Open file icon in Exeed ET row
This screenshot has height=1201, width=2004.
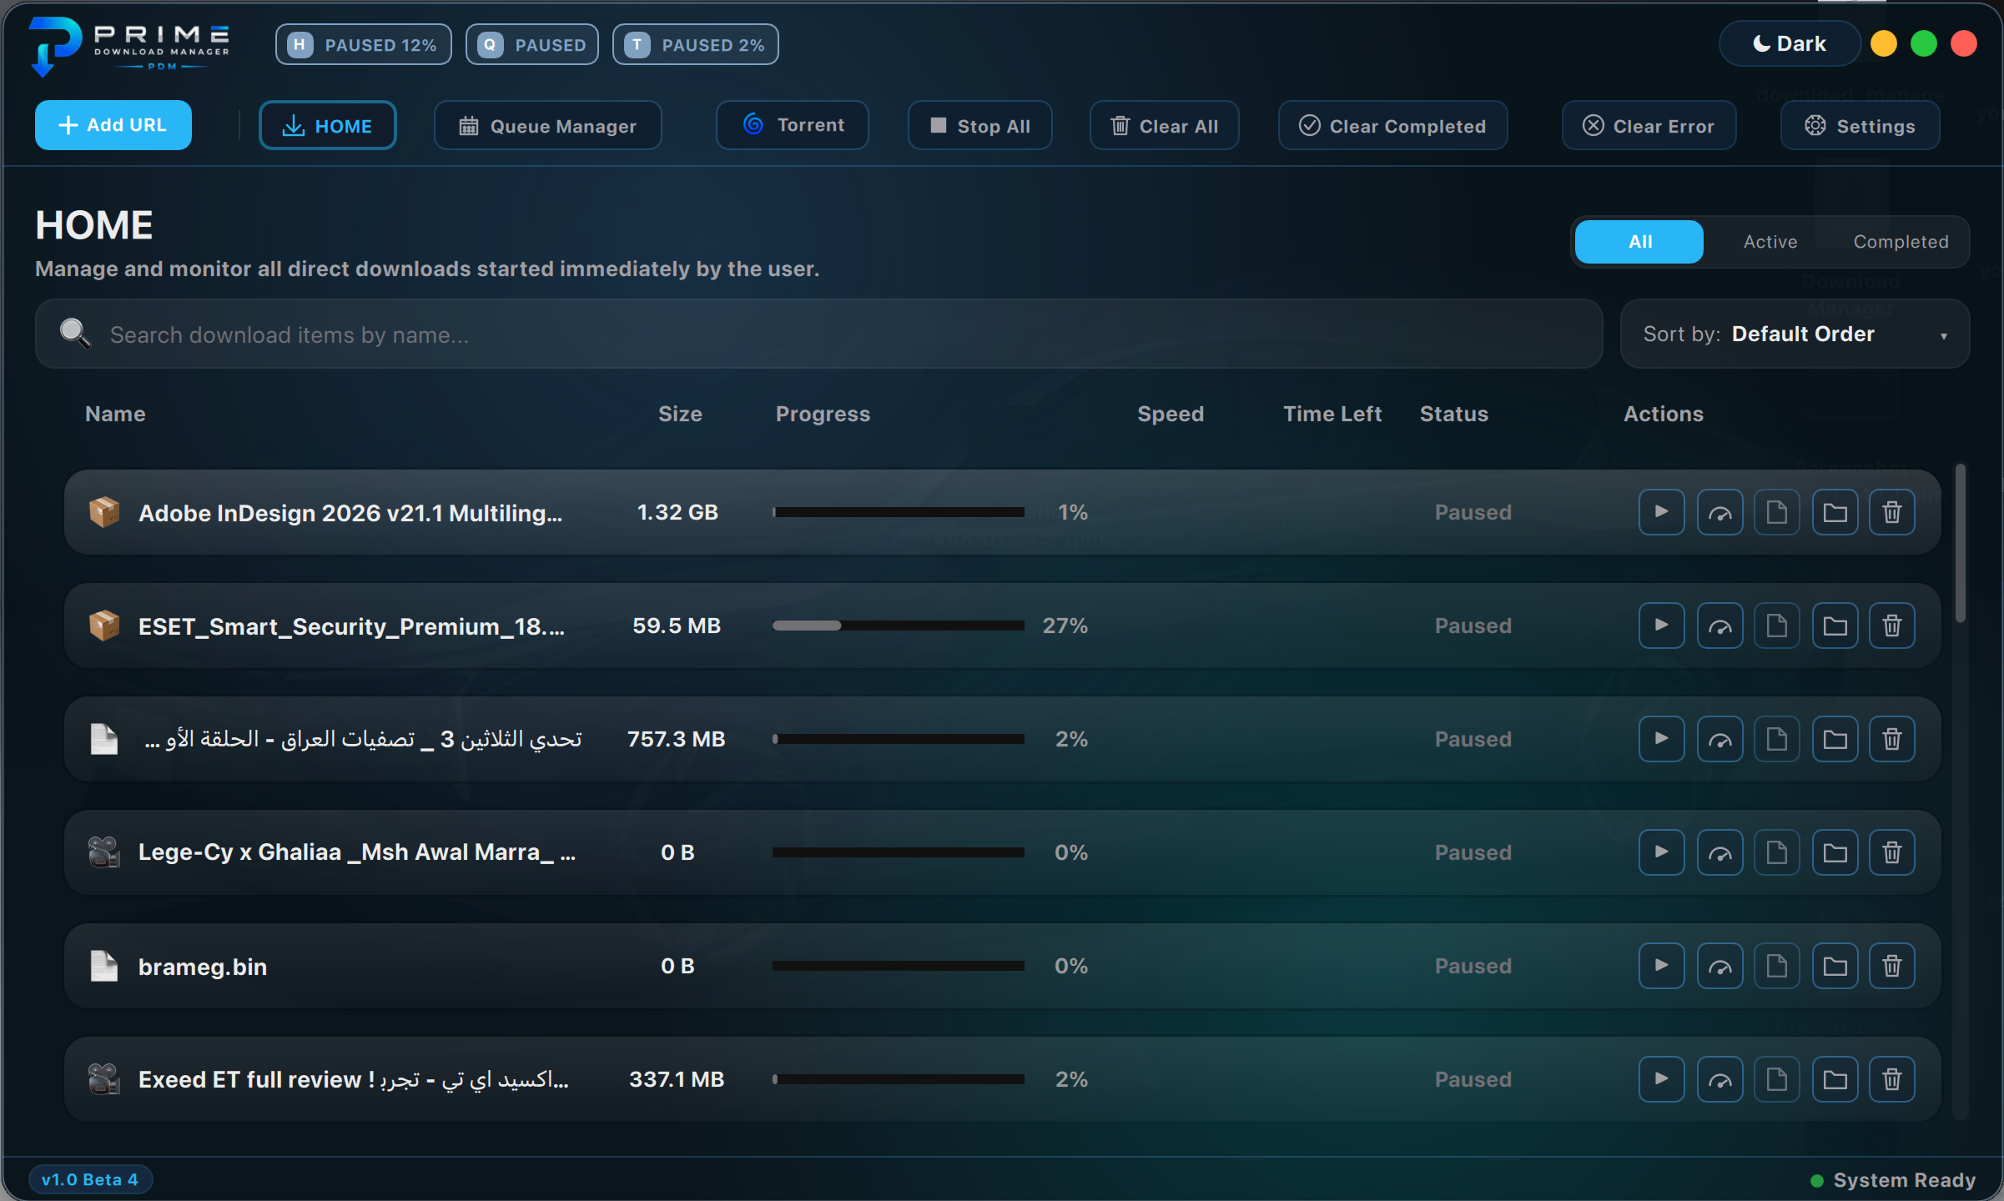pos(1777,1079)
